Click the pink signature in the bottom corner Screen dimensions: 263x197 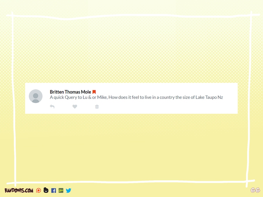click(255, 190)
